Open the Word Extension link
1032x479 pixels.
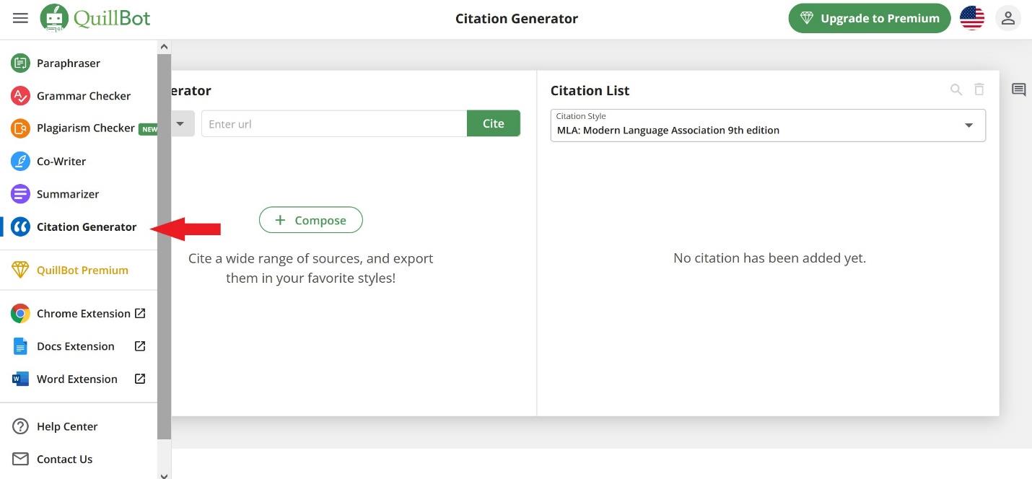[x=77, y=379]
